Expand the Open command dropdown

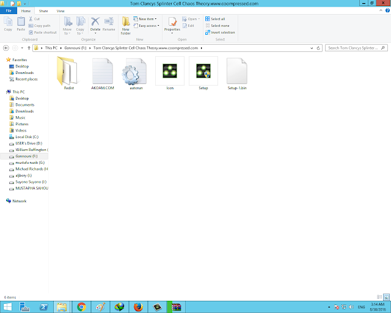tap(199, 19)
